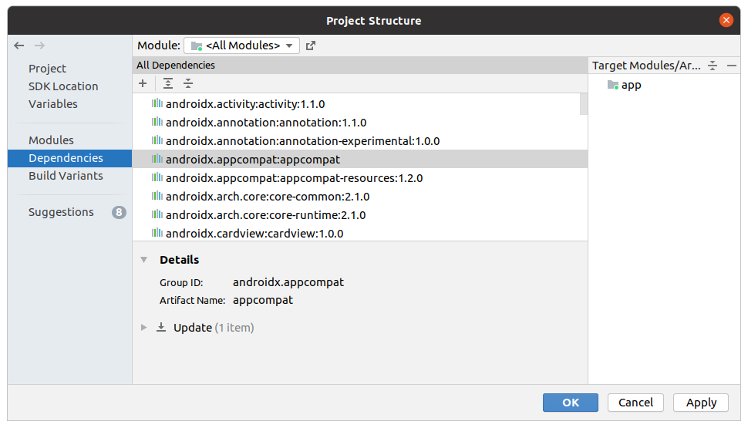748x428 pixels.
Task: Collapse all in Target Modules panel
Action: coord(713,66)
